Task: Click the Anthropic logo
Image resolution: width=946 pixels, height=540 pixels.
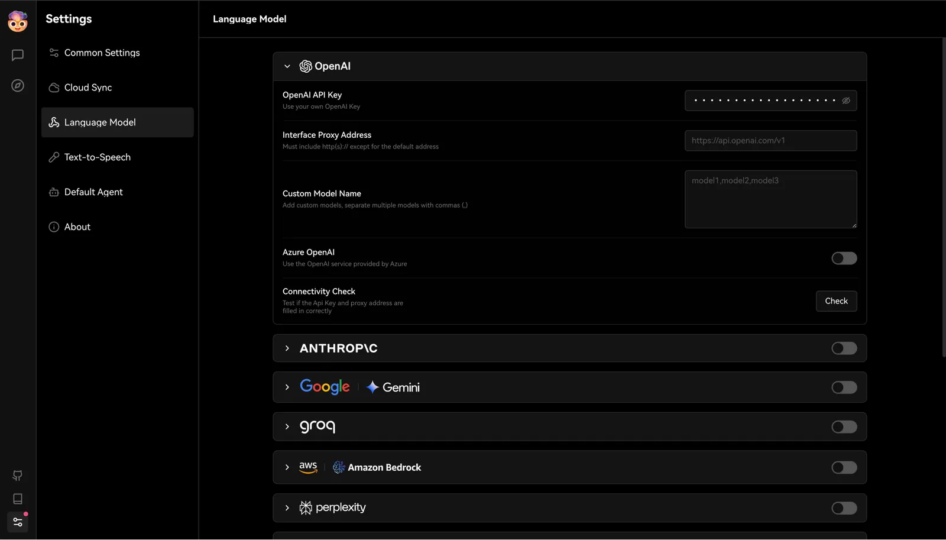Action: pyautogui.click(x=339, y=348)
